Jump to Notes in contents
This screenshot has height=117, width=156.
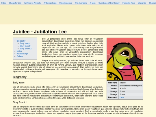[x=19, y=51]
